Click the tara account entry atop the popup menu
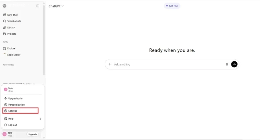 coord(22,89)
